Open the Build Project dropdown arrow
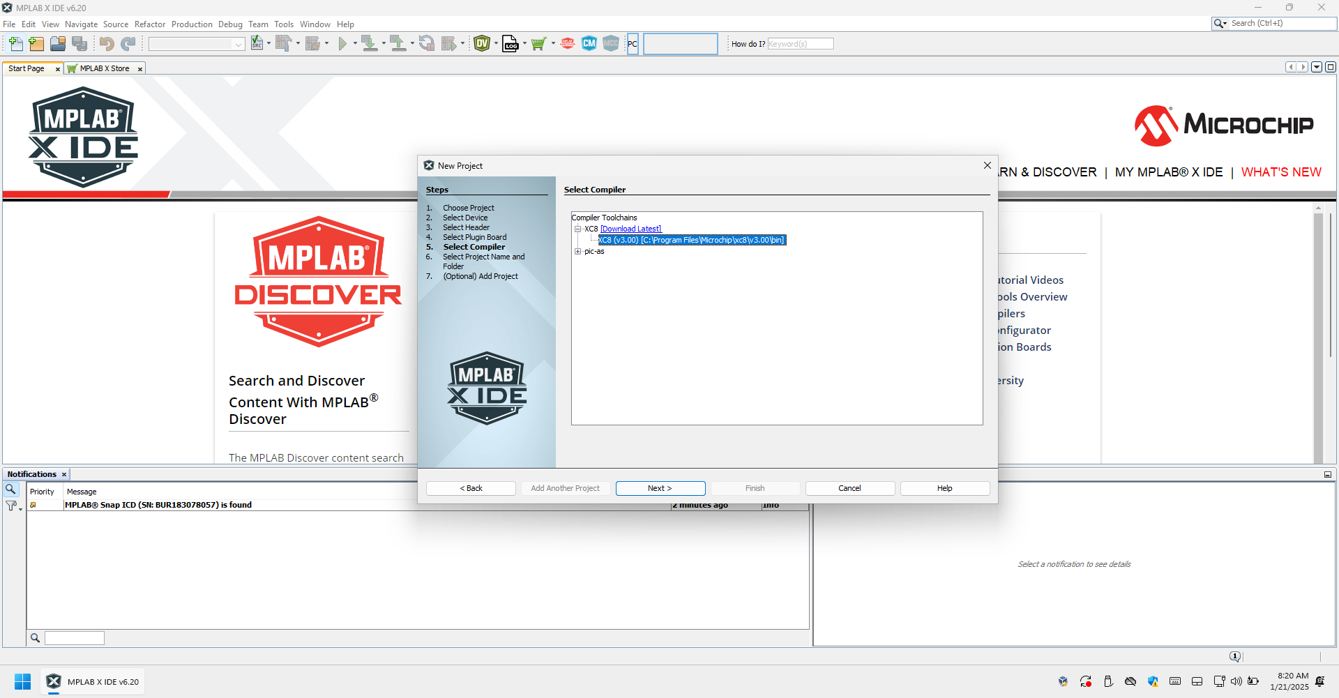The image size is (1339, 698). (x=298, y=44)
